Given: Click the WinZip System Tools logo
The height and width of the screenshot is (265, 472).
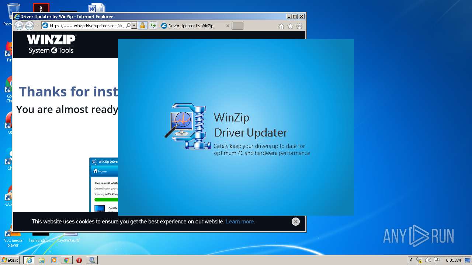Looking at the screenshot, I should (x=51, y=44).
